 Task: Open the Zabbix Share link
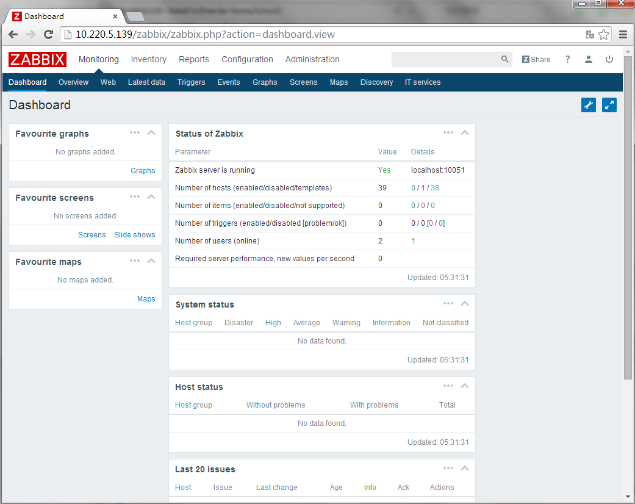coord(536,60)
